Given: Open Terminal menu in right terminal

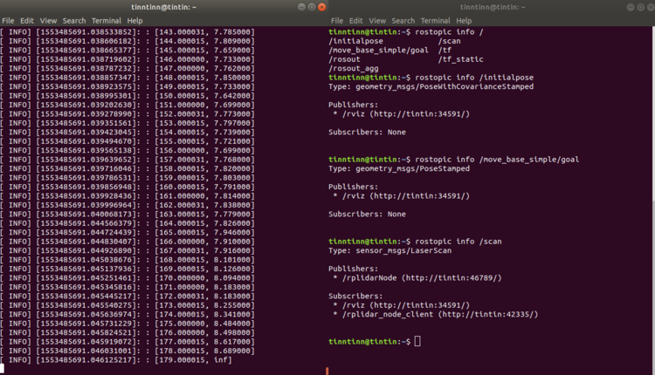Looking at the screenshot, I should pyautogui.click(x=436, y=20).
